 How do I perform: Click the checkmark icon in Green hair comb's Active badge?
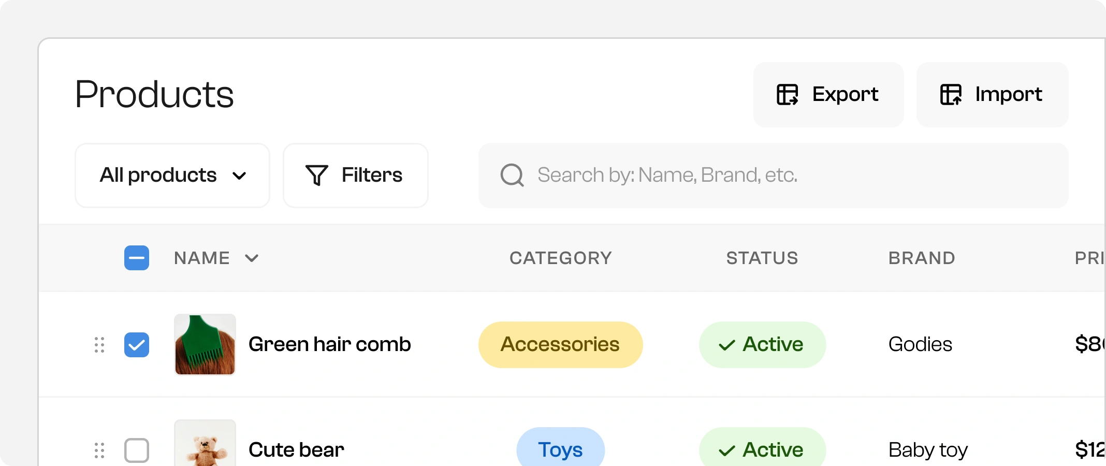[726, 344]
